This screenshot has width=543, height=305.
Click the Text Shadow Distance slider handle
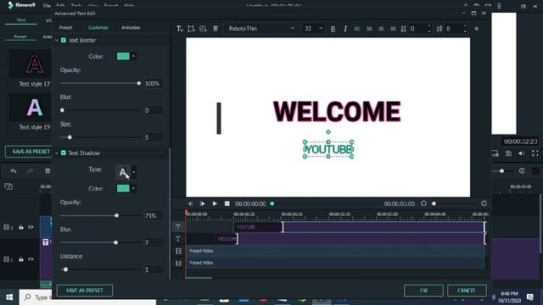65,269
